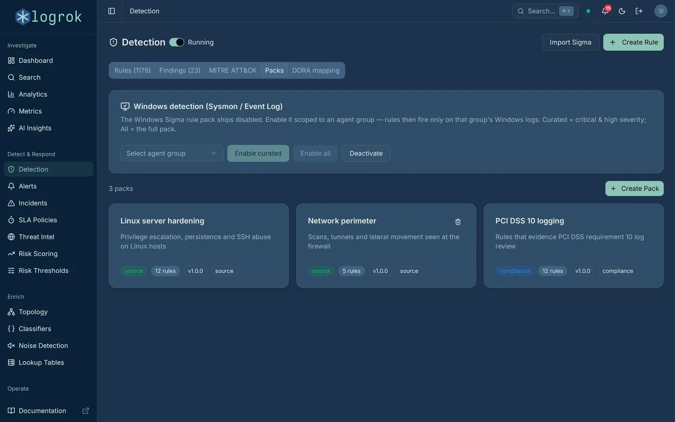Switch theme with the moon icon
675x422 pixels.
point(622,11)
